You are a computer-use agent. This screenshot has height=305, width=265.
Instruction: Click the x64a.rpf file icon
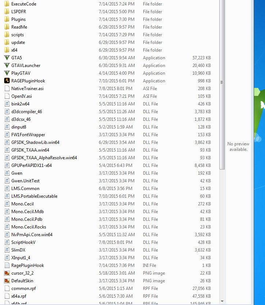(7, 296)
